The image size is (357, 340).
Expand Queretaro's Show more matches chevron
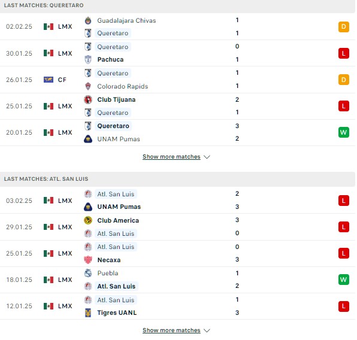(207, 157)
